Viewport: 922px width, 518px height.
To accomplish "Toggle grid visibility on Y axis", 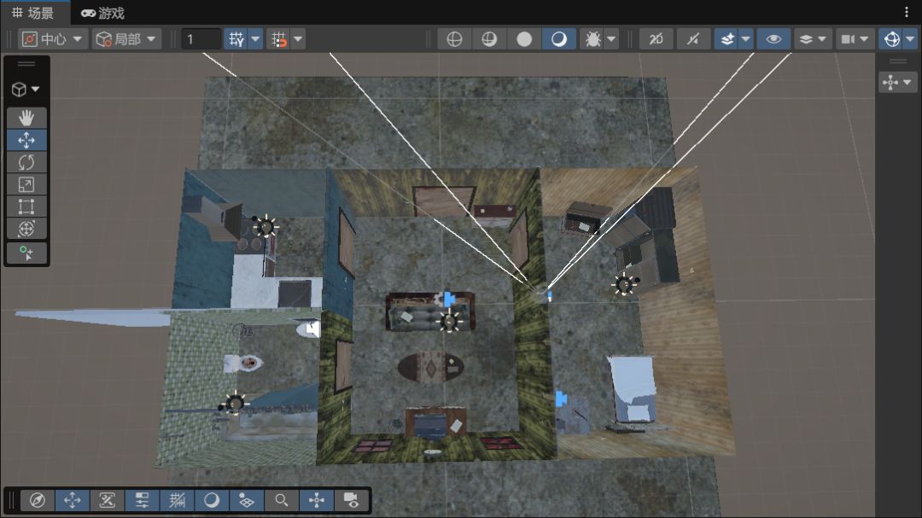I will tap(236, 39).
